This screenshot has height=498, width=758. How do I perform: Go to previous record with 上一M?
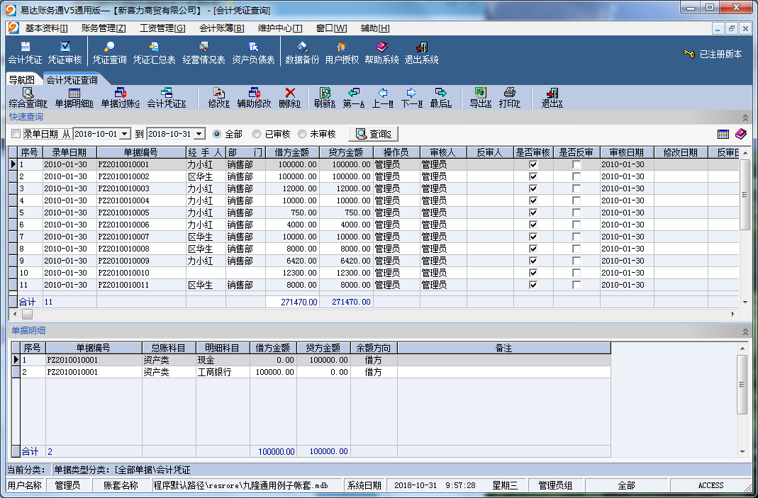point(383,98)
